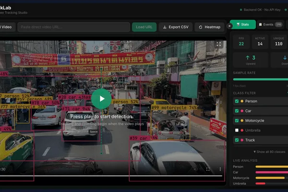Click the download icon on Export CSV
Viewport: 288px width, 192px height.
165,27
